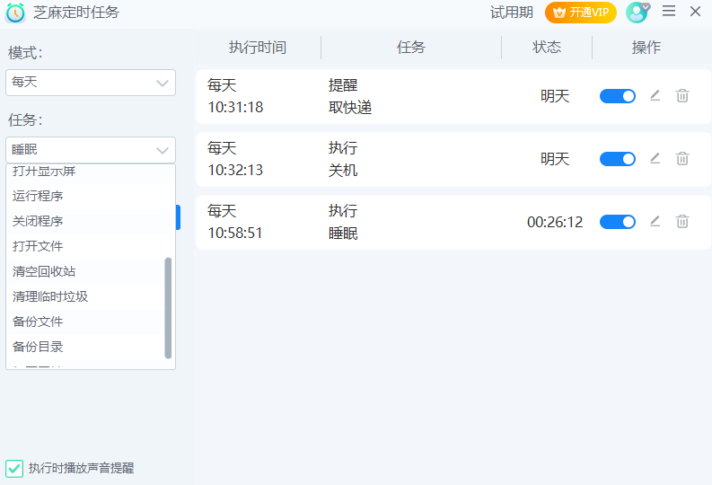Edit the 关机 scheduled task
Viewport: 712px width, 485px height.
tap(655, 158)
